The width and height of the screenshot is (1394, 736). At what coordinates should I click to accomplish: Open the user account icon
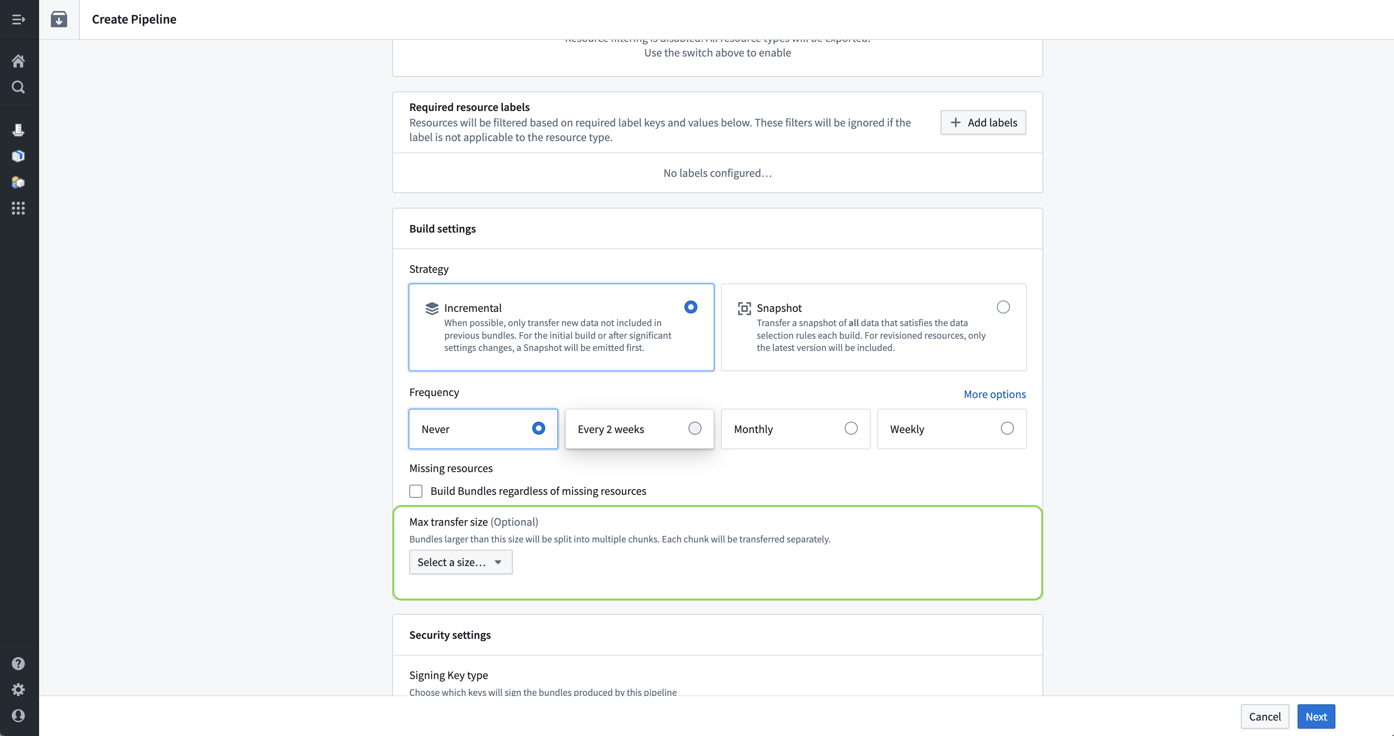(x=18, y=715)
